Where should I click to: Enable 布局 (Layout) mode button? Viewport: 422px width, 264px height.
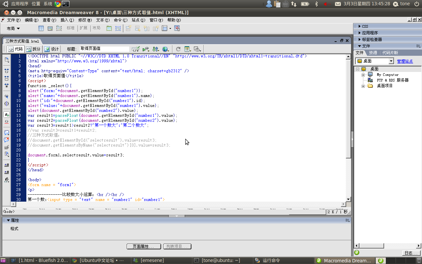[x=97, y=28]
